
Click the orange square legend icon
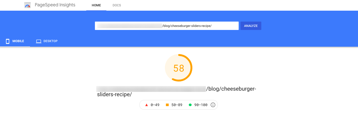click(167, 105)
